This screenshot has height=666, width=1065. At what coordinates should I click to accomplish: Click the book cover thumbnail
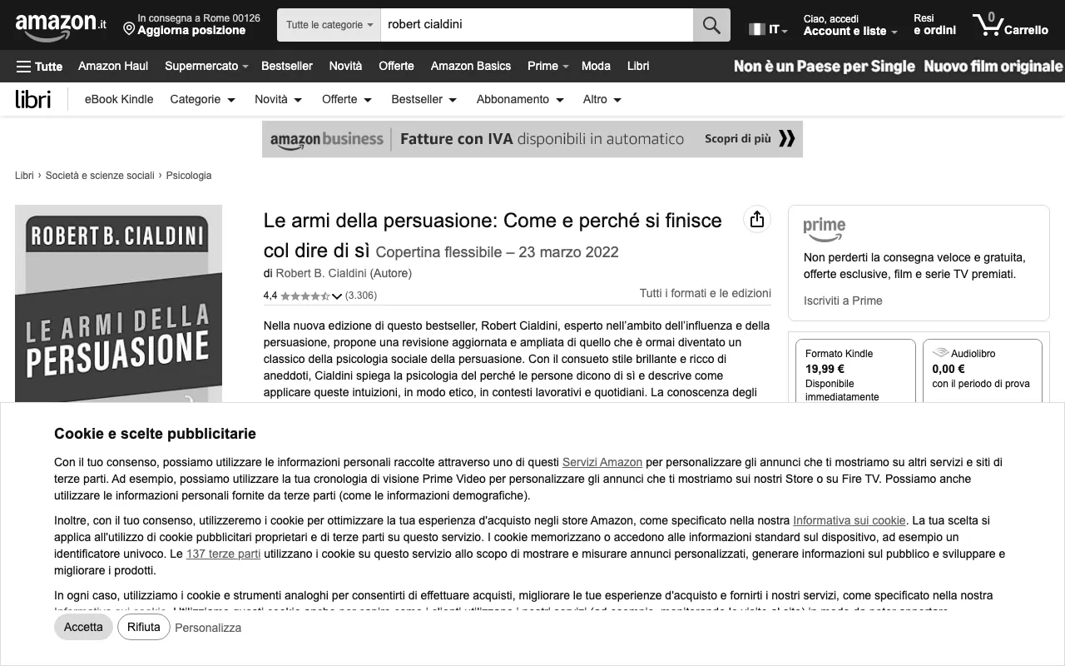tap(118, 304)
